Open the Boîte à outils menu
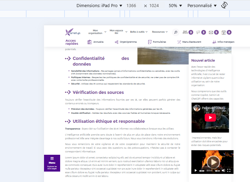 [139, 32]
